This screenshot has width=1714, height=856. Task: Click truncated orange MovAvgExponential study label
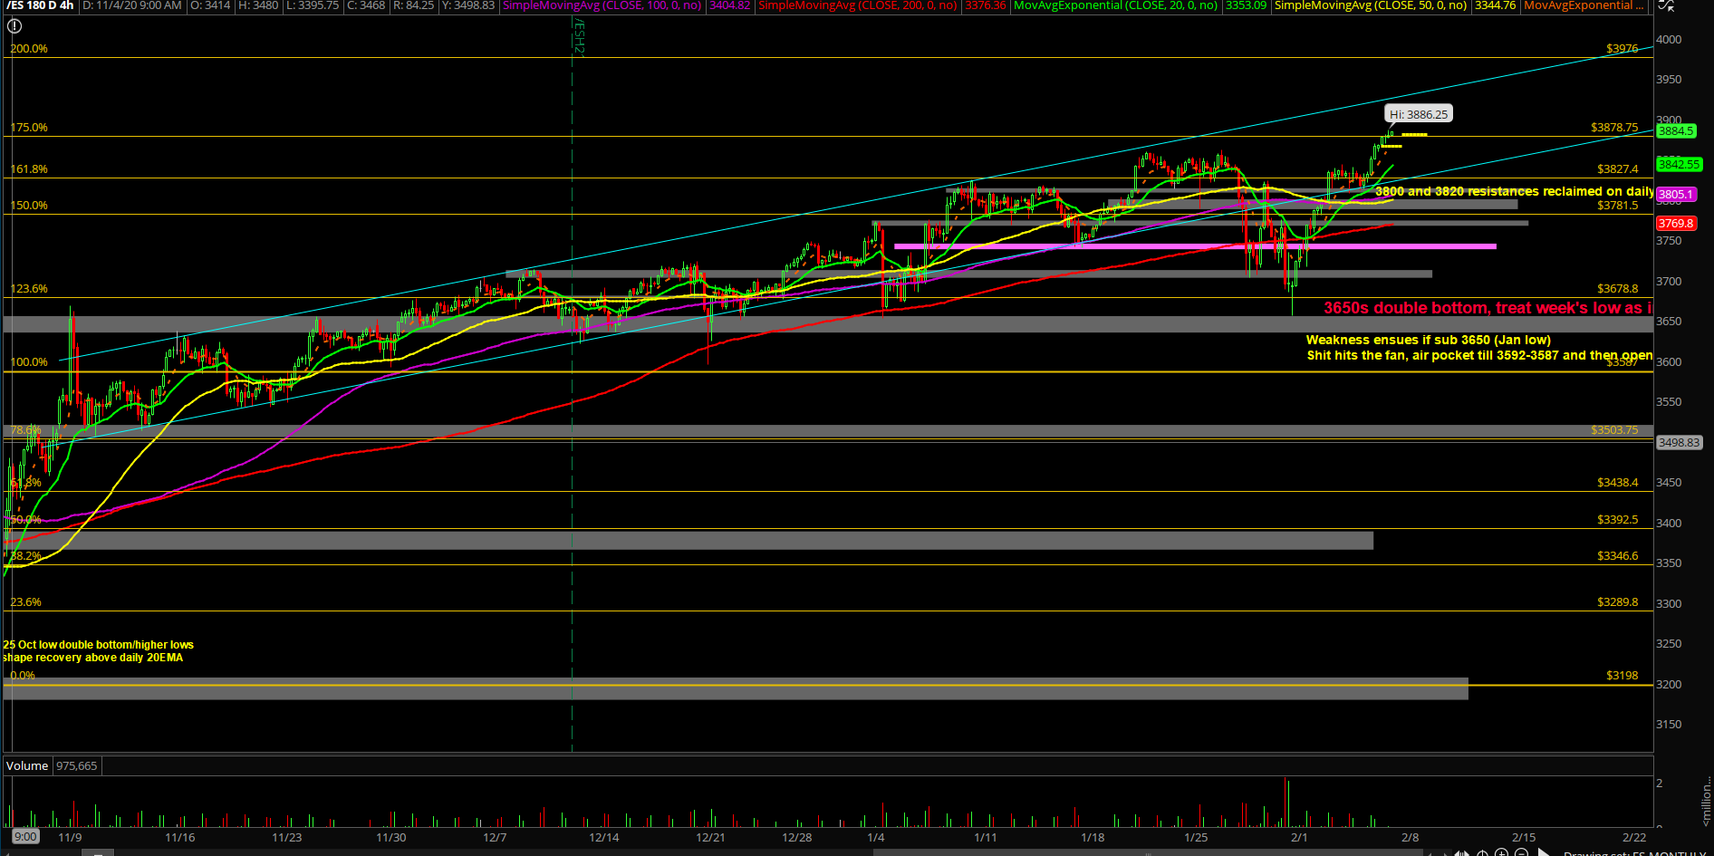[x=1583, y=5]
